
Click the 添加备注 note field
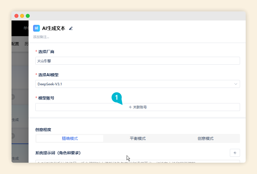(x=41, y=37)
